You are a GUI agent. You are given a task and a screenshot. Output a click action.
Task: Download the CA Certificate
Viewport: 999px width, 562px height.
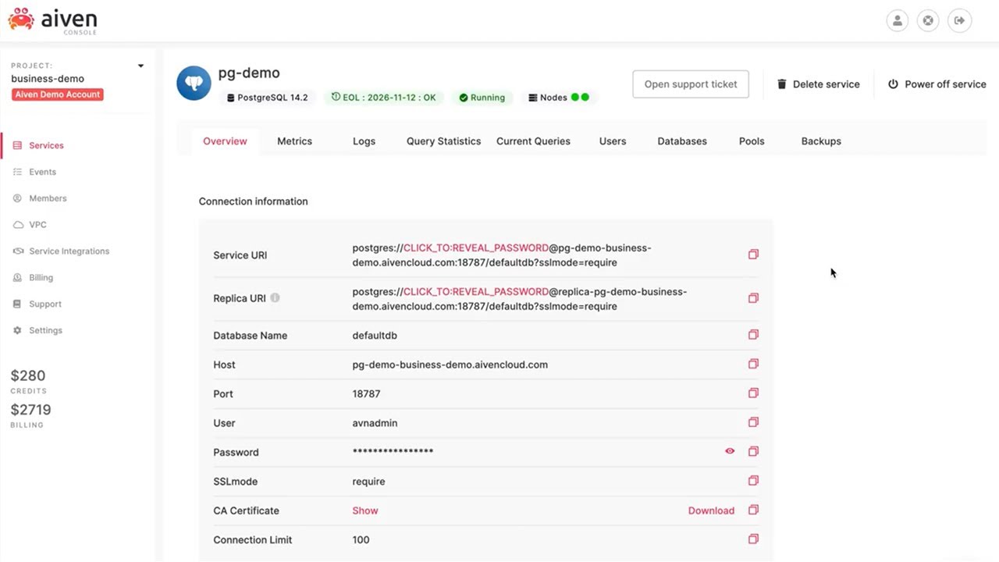(711, 510)
